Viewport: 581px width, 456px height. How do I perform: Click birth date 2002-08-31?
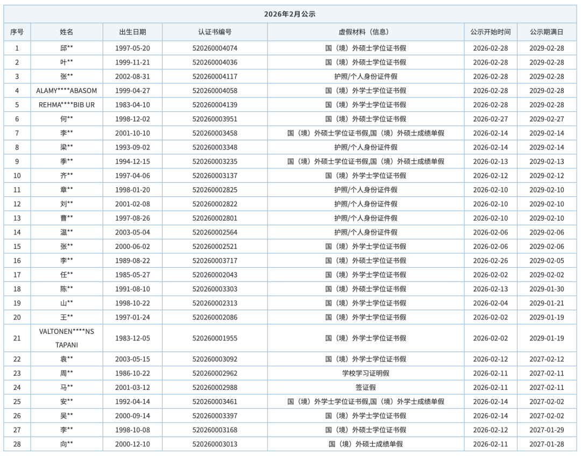(132, 76)
